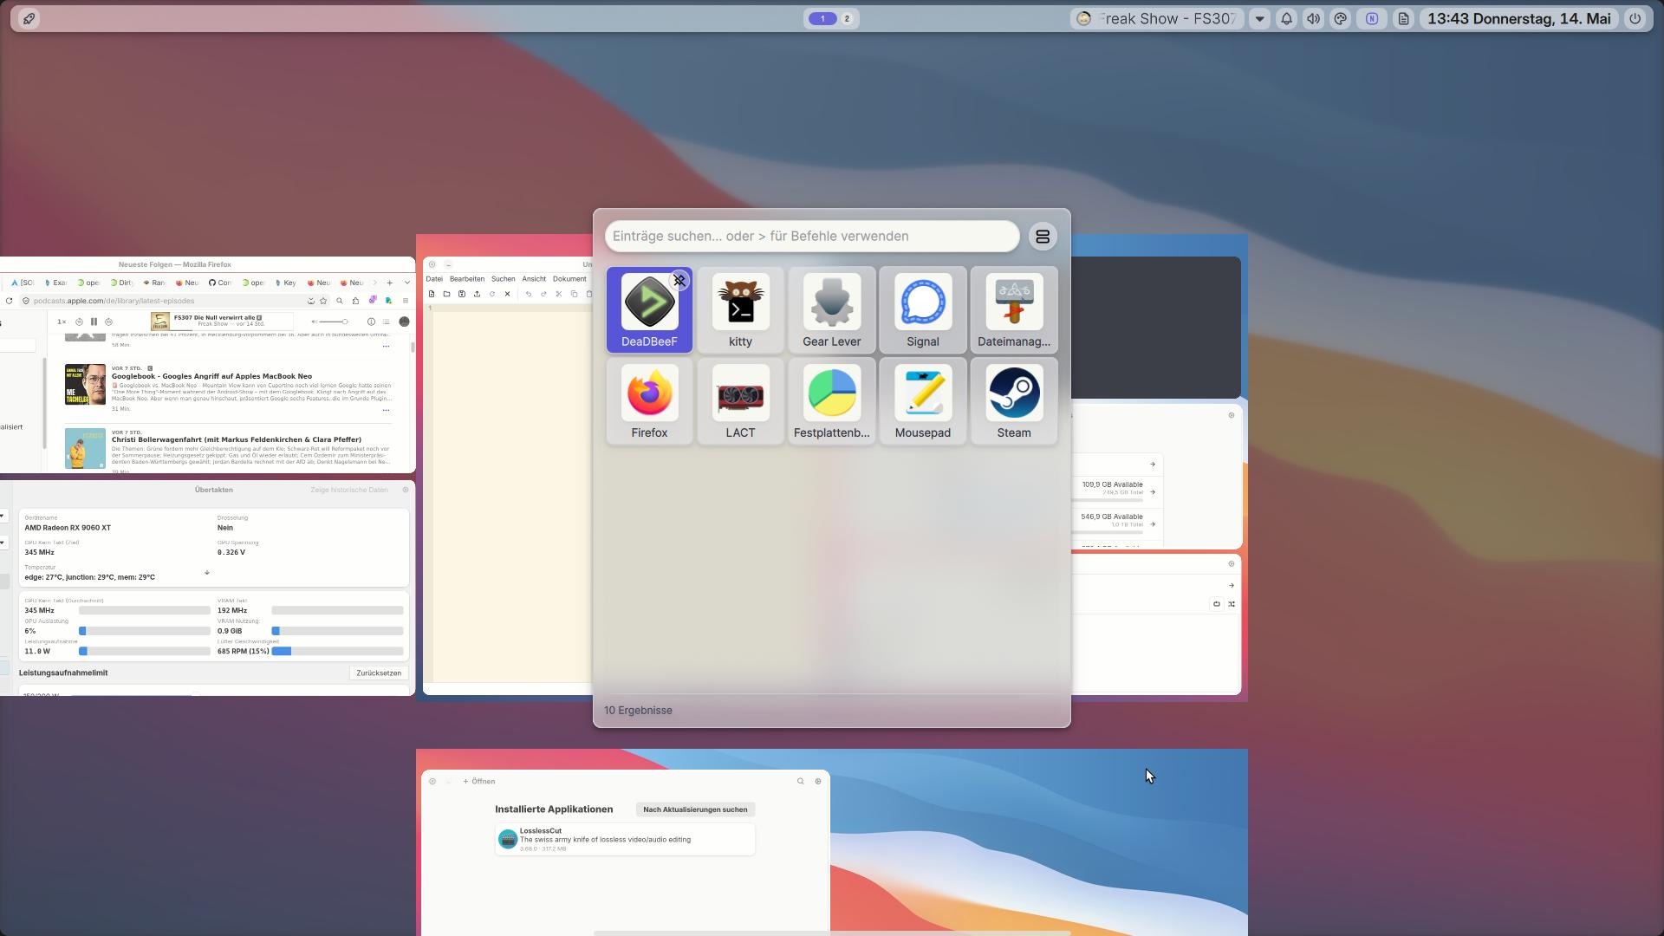Click the Googlebook episode cover thumbnail

[85, 385]
